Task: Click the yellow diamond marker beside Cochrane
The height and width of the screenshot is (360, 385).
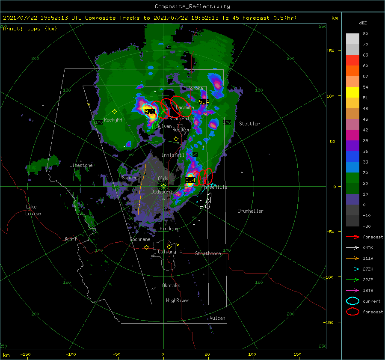Action: coord(147,247)
